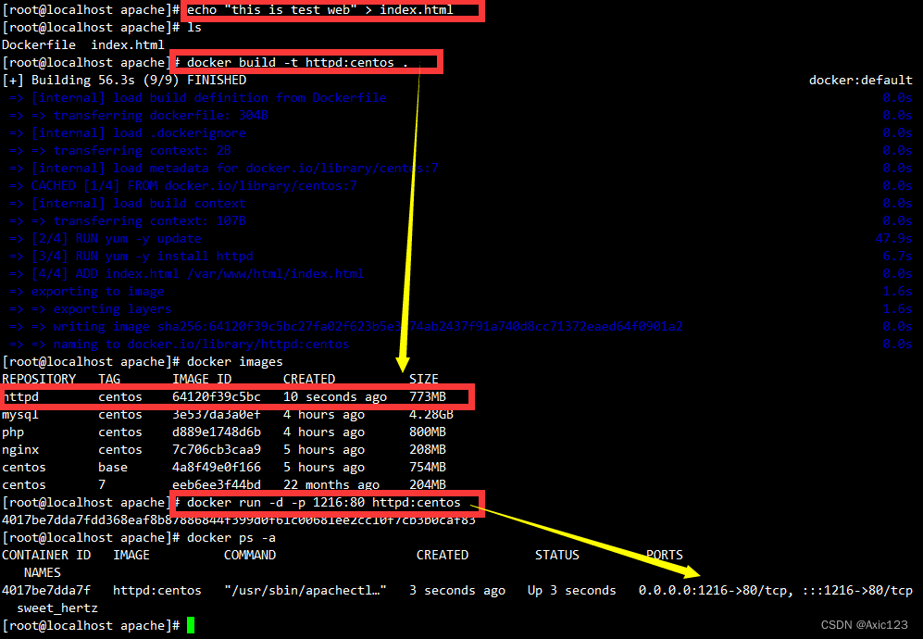Click the '773MB' size value
This screenshot has height=639, width=923.
(x=428, y=397)
